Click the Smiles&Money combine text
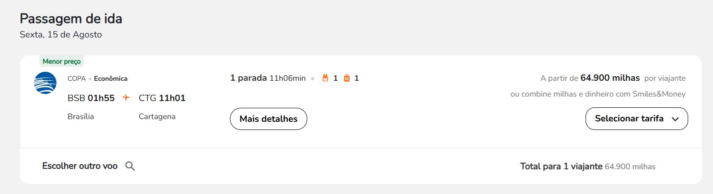713x194 pixels. (598, 94)
